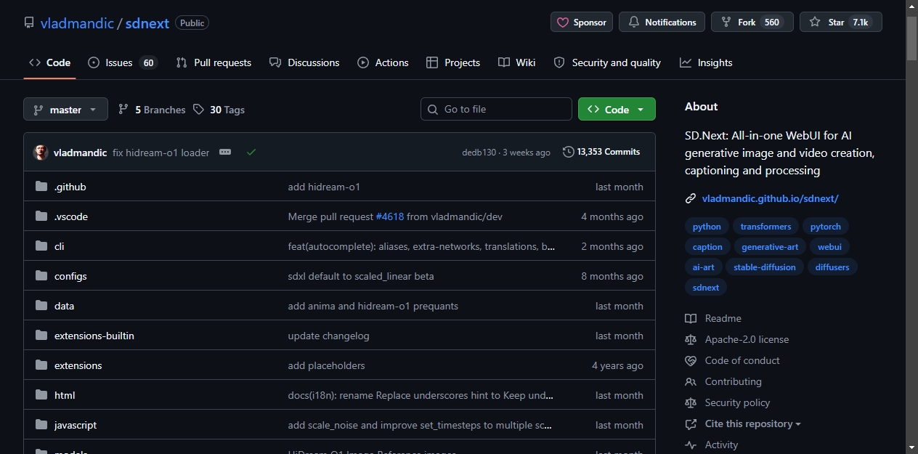Open 'update changelog' commit message
Screen dimensions: 918x454
click(328, 336)
